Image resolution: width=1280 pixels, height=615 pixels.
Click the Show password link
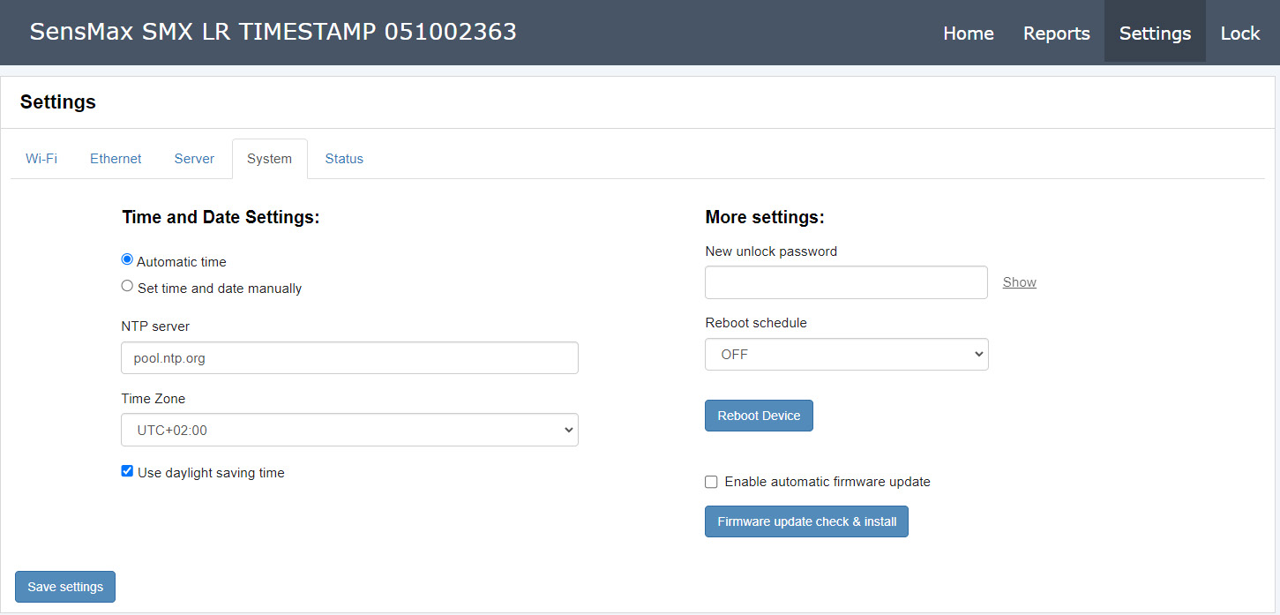(x=1019, y=282)
